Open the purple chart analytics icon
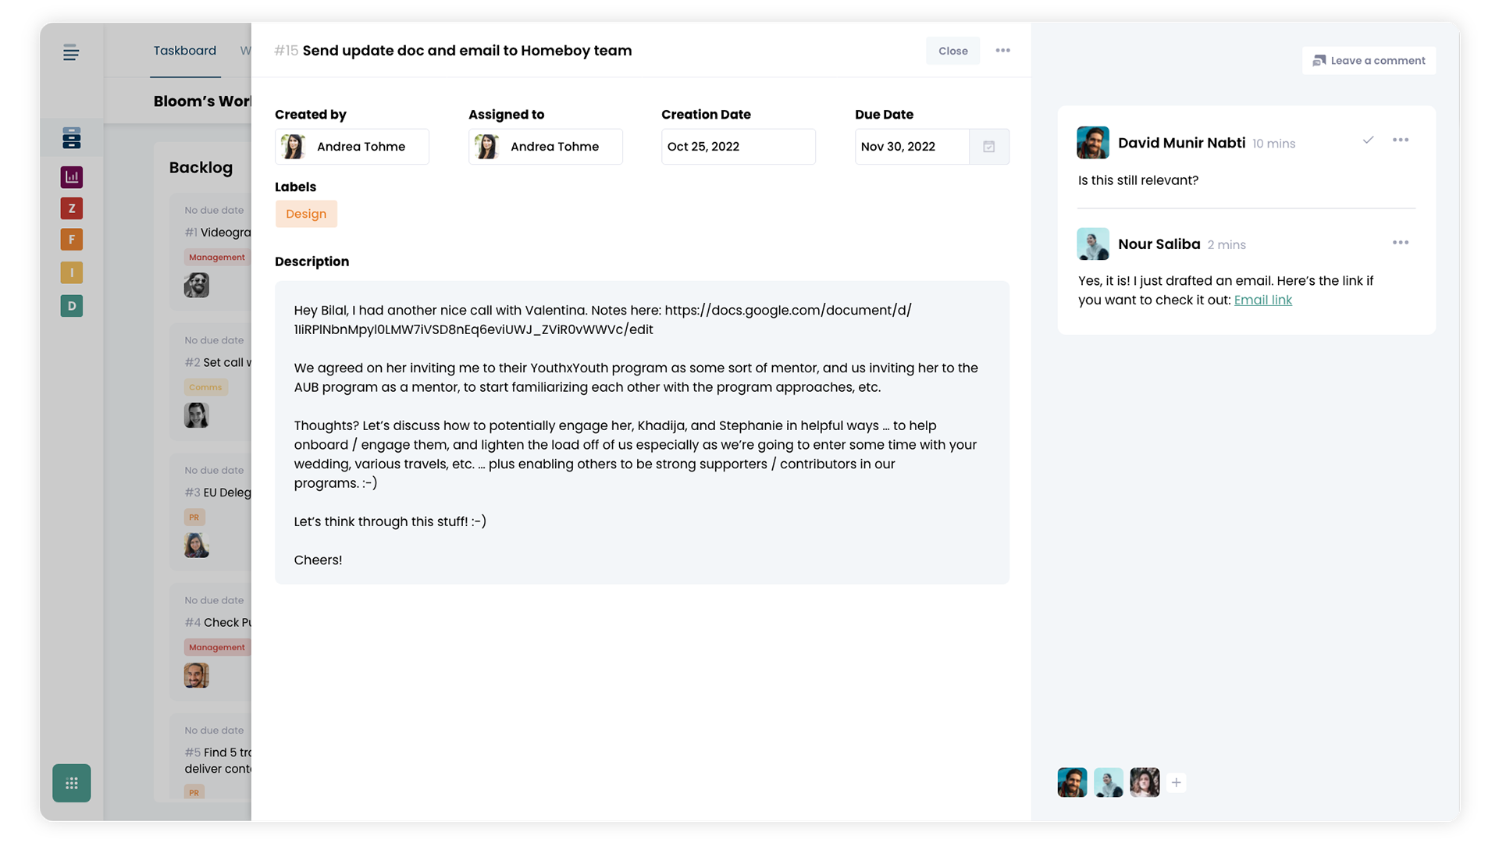Screen dimensions: 1499x843 (x=72, y=177)
